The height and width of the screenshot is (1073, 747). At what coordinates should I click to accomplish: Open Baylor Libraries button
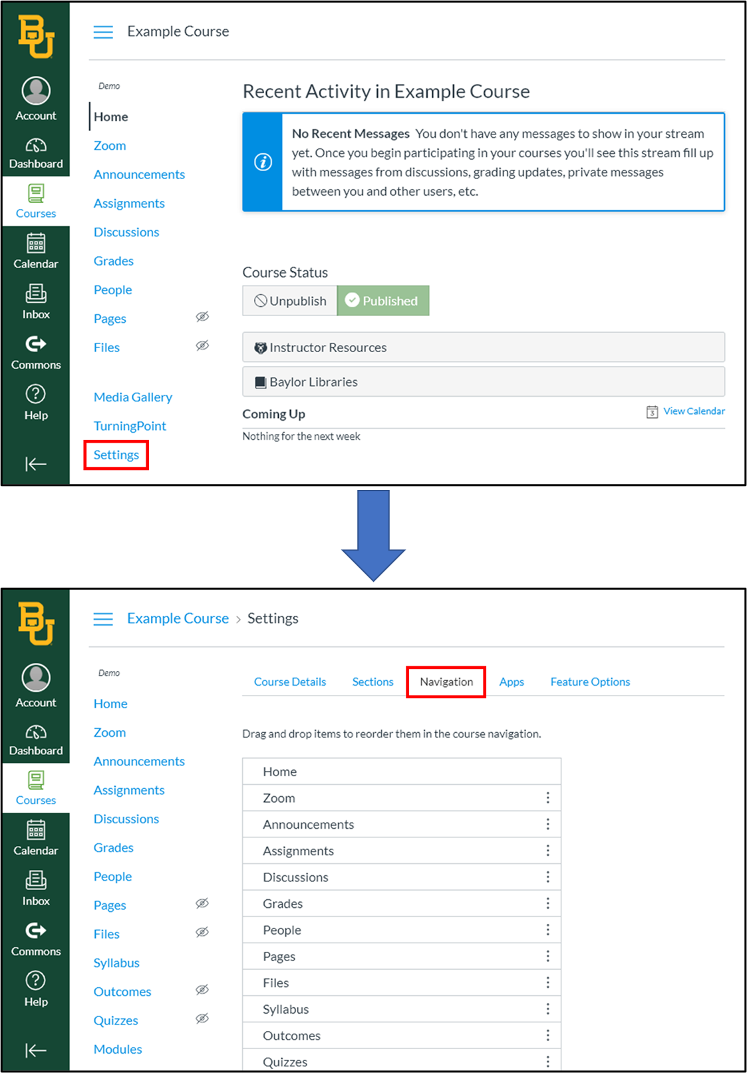(x=484, y=382)
